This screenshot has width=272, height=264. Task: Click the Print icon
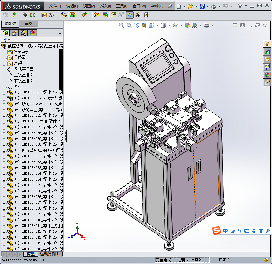click(x=213, y=6)
